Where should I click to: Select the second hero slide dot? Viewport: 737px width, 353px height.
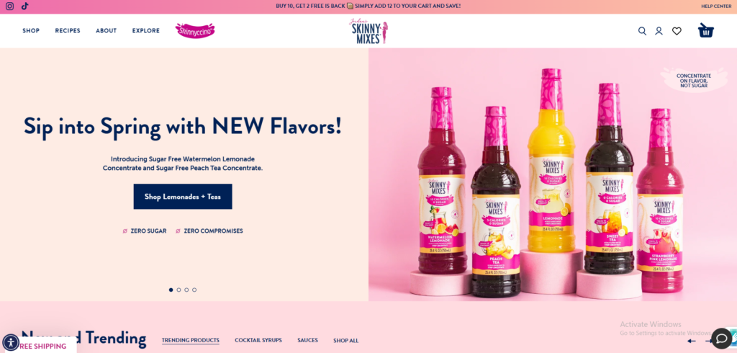[178, 290]
